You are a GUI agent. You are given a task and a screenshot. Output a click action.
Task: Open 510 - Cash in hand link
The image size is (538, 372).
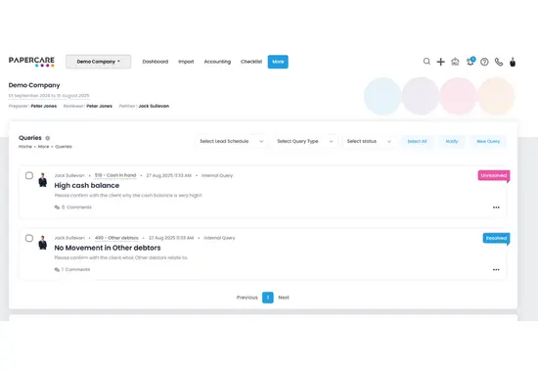115,175
